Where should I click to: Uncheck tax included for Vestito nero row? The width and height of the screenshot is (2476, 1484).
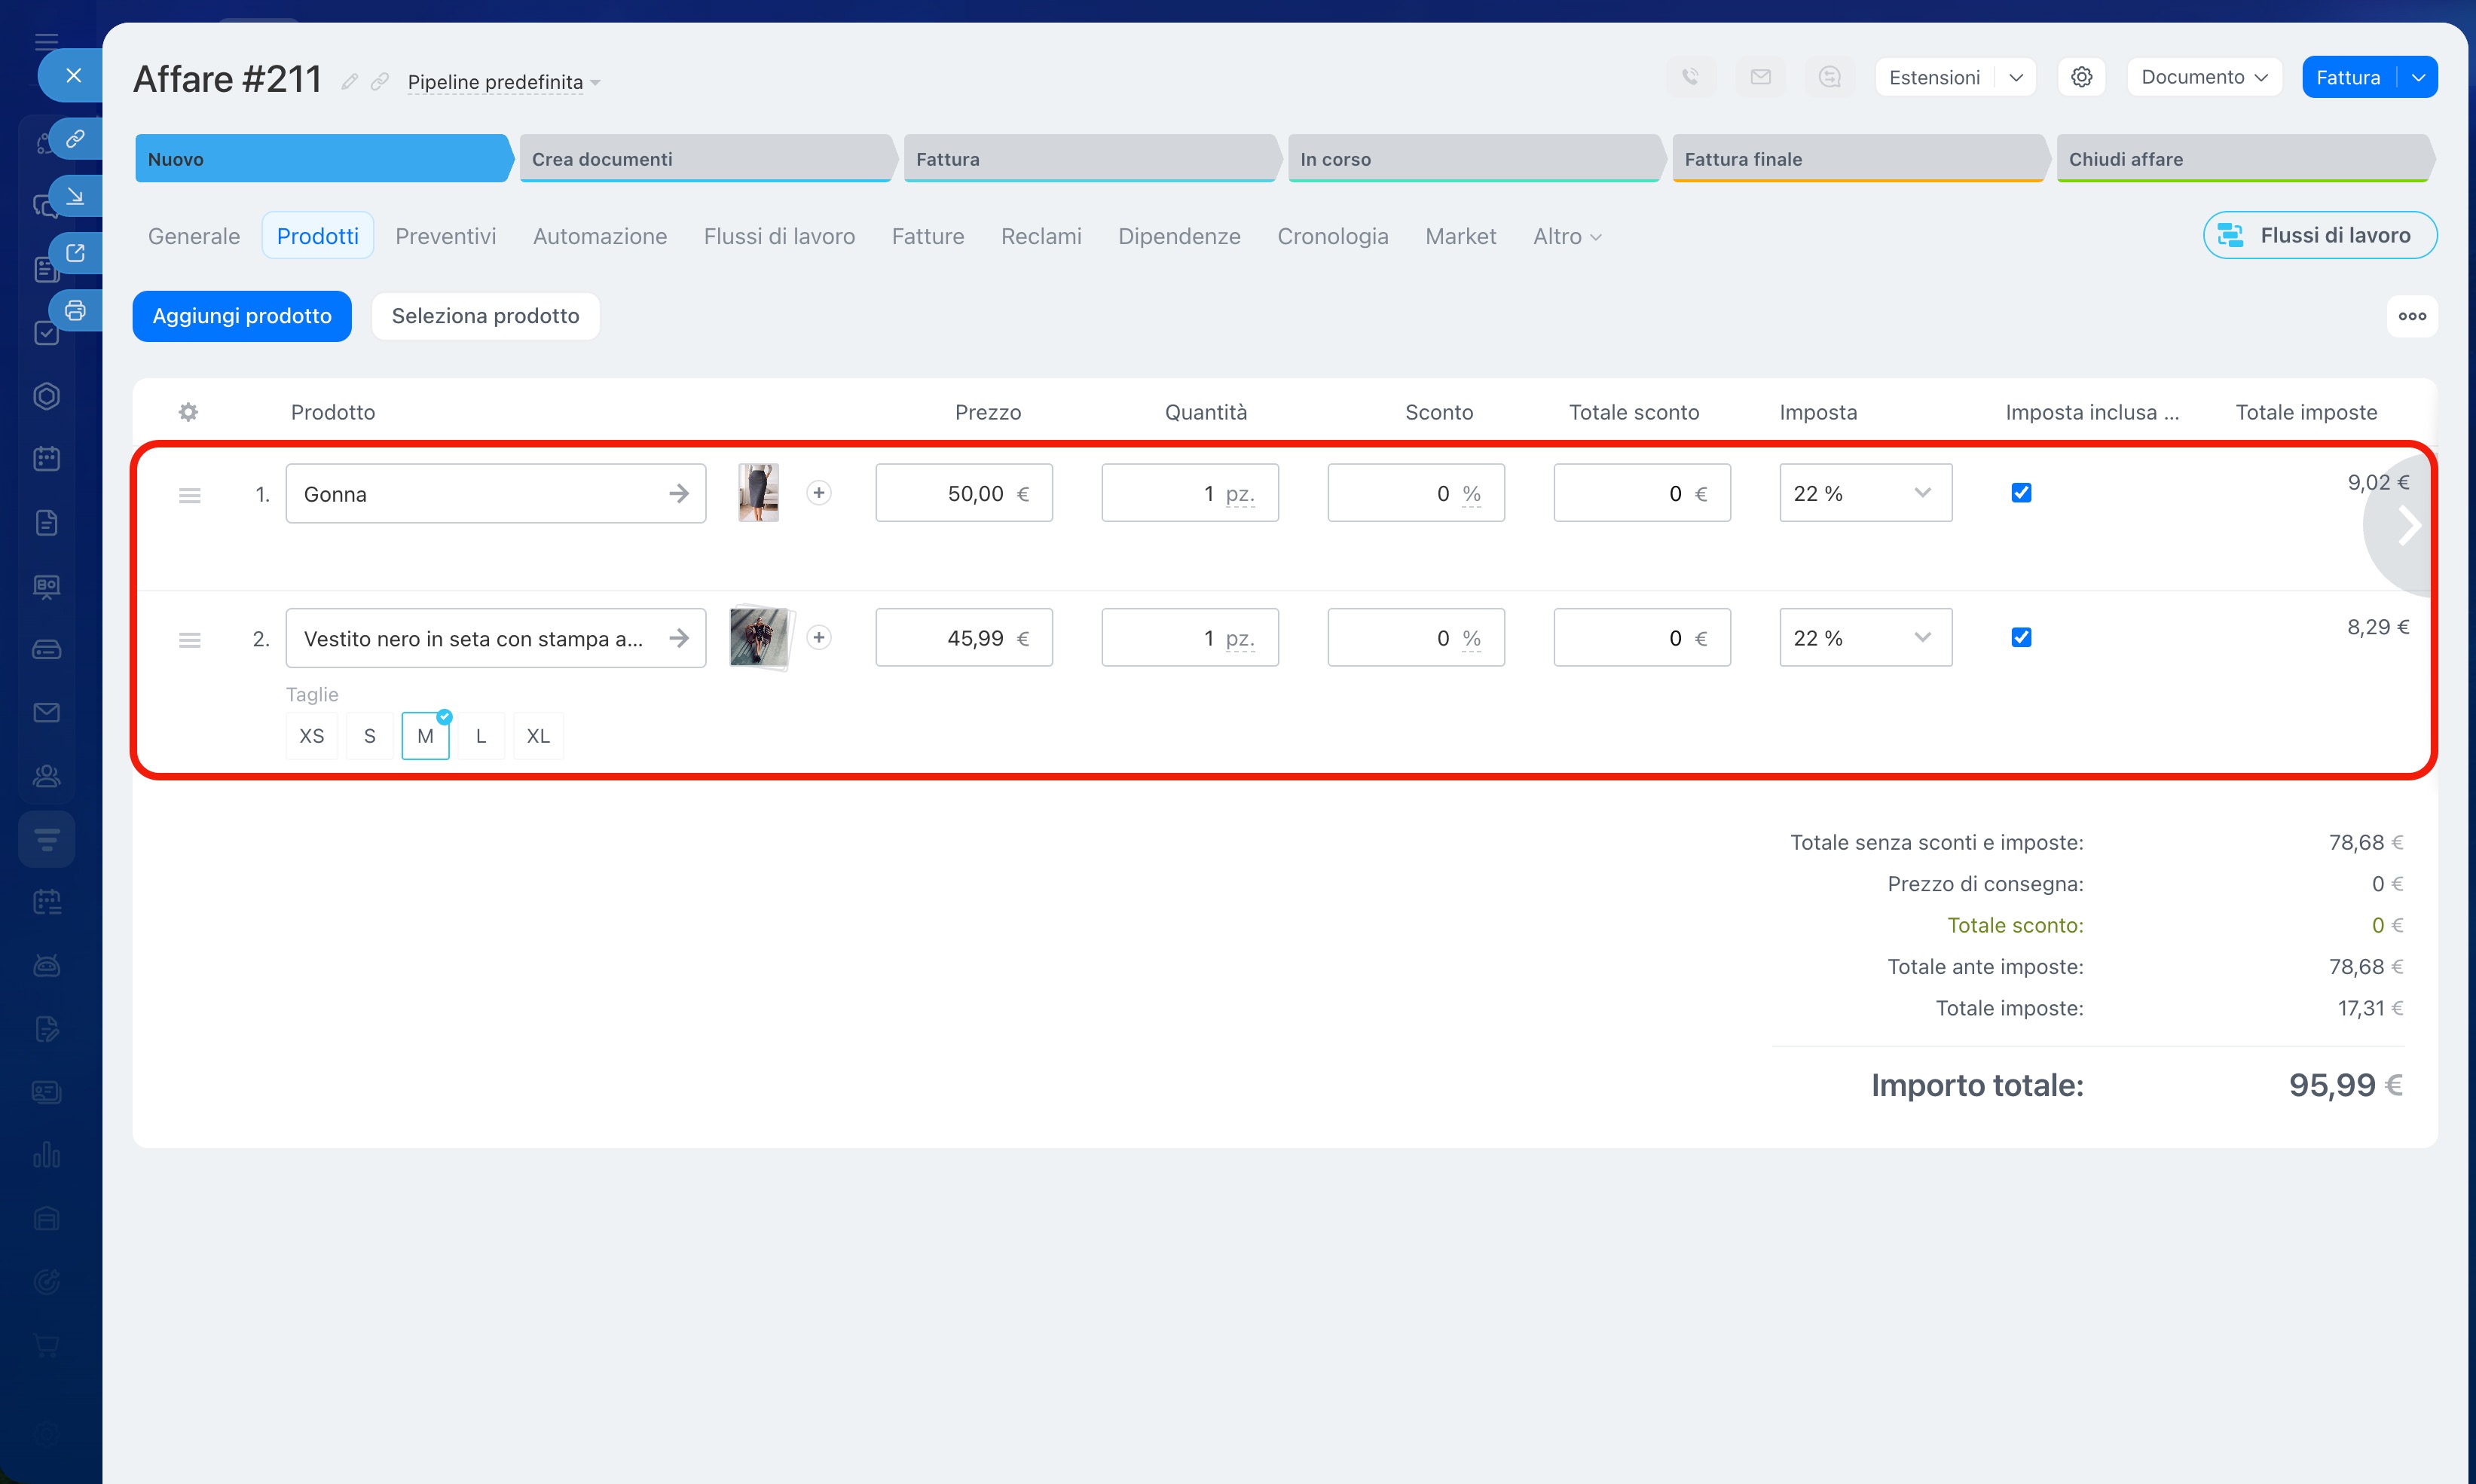2020,637
